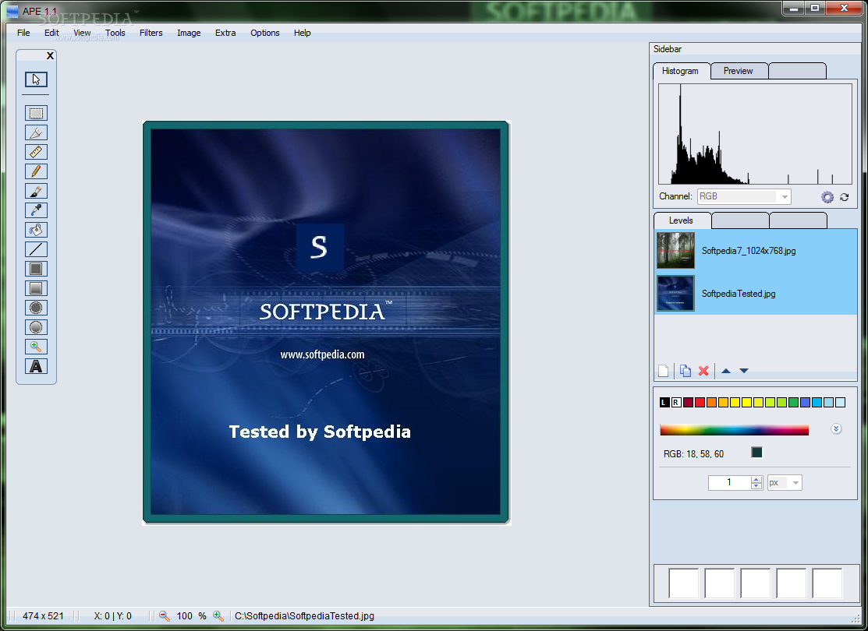This screenshot has width=868, height=631.
Task: Decrease the size value with down arrow
Action: point(756,486)
